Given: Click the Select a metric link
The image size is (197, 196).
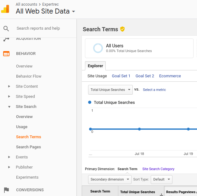Looking at the screenshot, I should [x=155, y=90].
